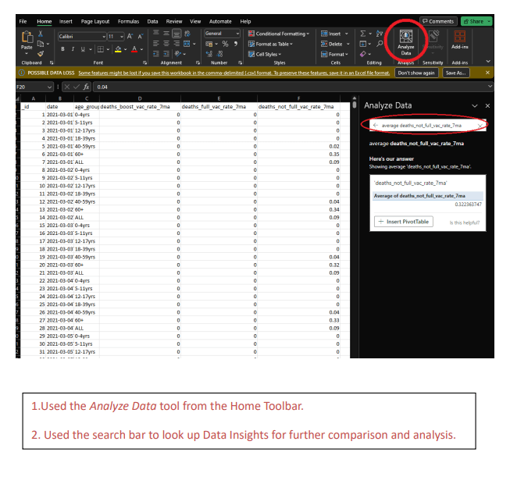The height and width of the screenshot is (477, 510).
Task: Click the Analyze Data query search field
Action: point(426,125)
